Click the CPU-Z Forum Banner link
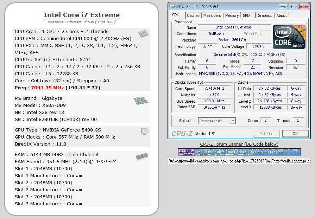315x218 pixels. click(x=239, y=144)
